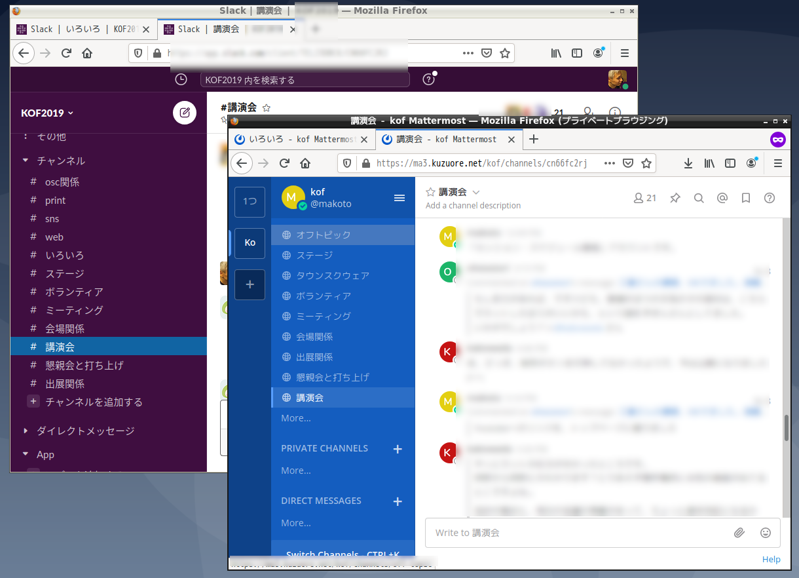799x578 pixels.
Task: Open page actions in Mattermost Firefox address bar
Action: (610, 163)
